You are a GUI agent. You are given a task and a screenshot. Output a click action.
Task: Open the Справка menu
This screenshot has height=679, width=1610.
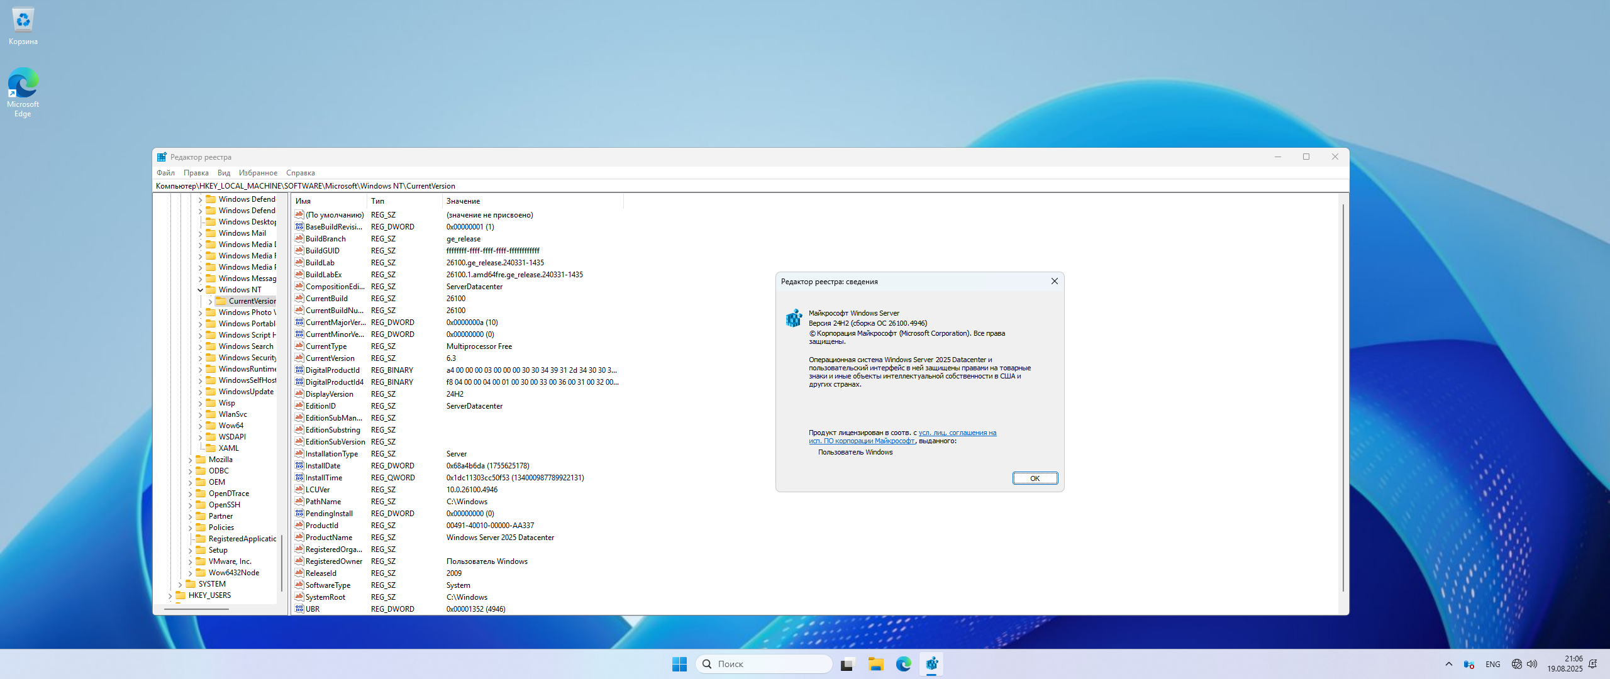301,172
